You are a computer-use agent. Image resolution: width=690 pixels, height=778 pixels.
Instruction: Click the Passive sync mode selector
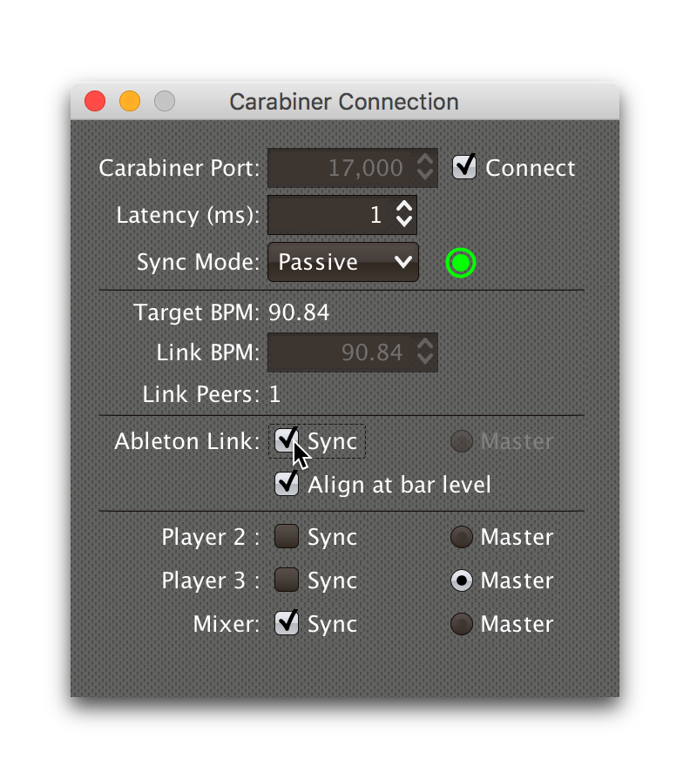(342, 262)
